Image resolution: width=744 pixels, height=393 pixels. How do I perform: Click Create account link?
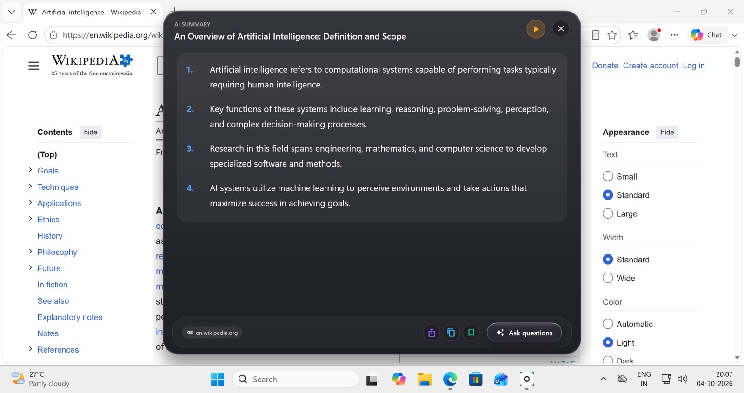point(651,66)
